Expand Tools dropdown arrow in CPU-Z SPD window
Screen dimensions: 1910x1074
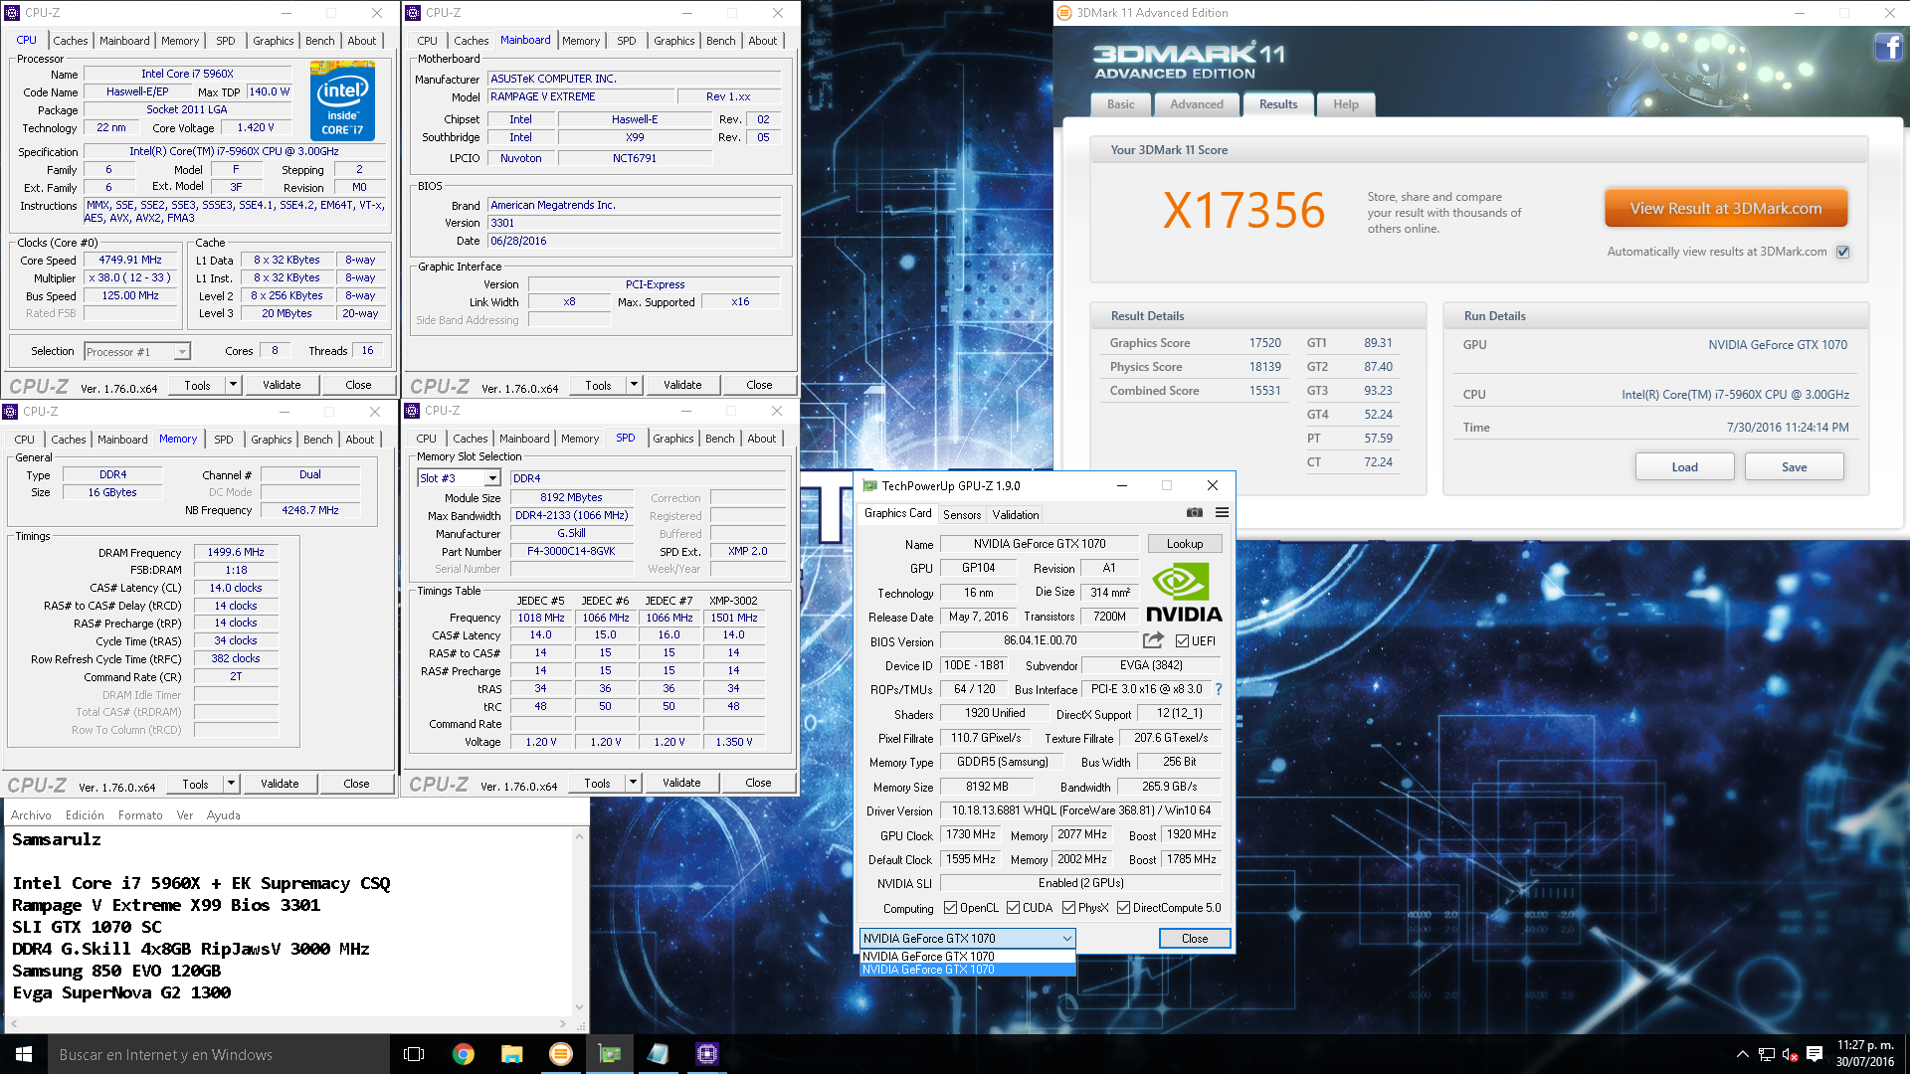(x=633, y=783)
